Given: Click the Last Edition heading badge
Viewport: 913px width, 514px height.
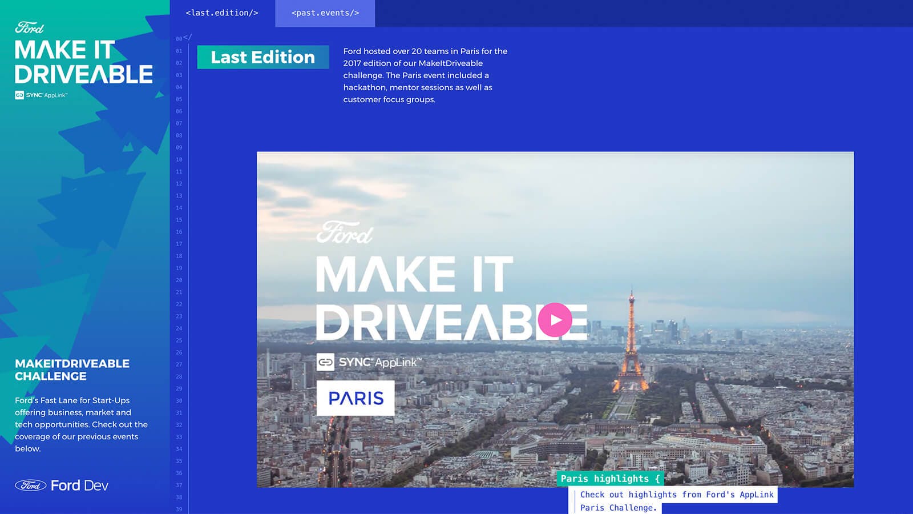Looking at the screenshot, I should coord(263,57).
